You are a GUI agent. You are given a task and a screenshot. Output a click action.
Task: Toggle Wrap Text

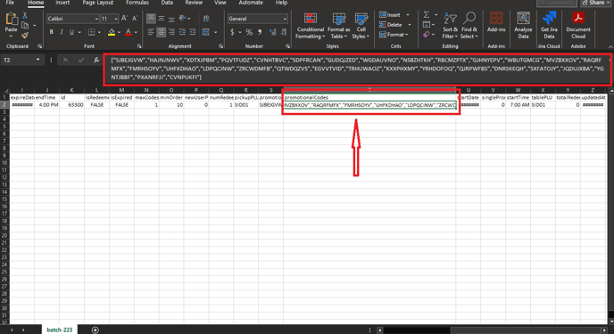(206, 19)
